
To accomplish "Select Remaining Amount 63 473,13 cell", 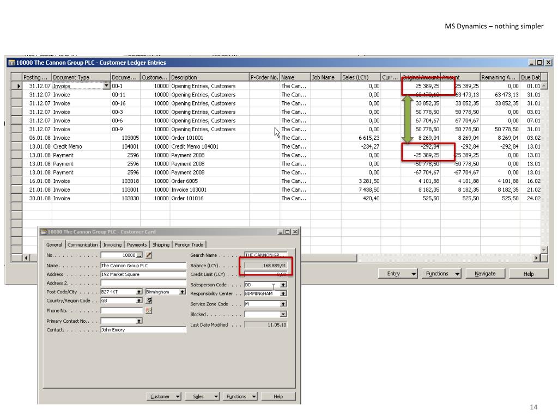I will click(500, 95).
